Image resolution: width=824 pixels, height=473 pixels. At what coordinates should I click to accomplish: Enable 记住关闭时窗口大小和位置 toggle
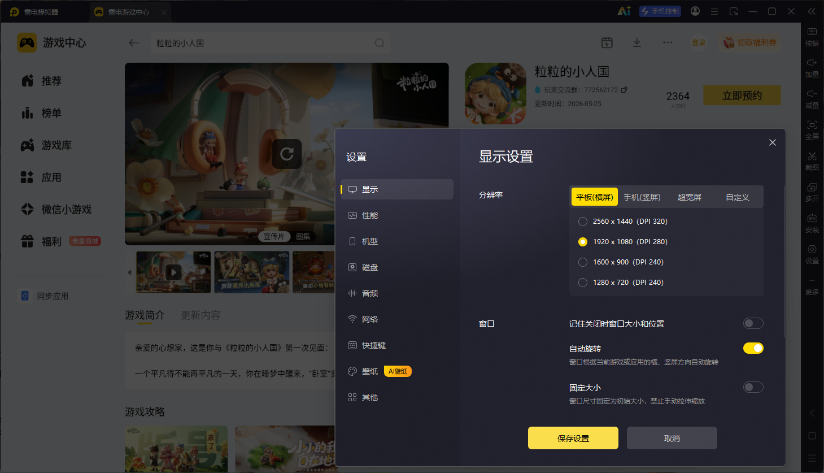coord(753,323)
